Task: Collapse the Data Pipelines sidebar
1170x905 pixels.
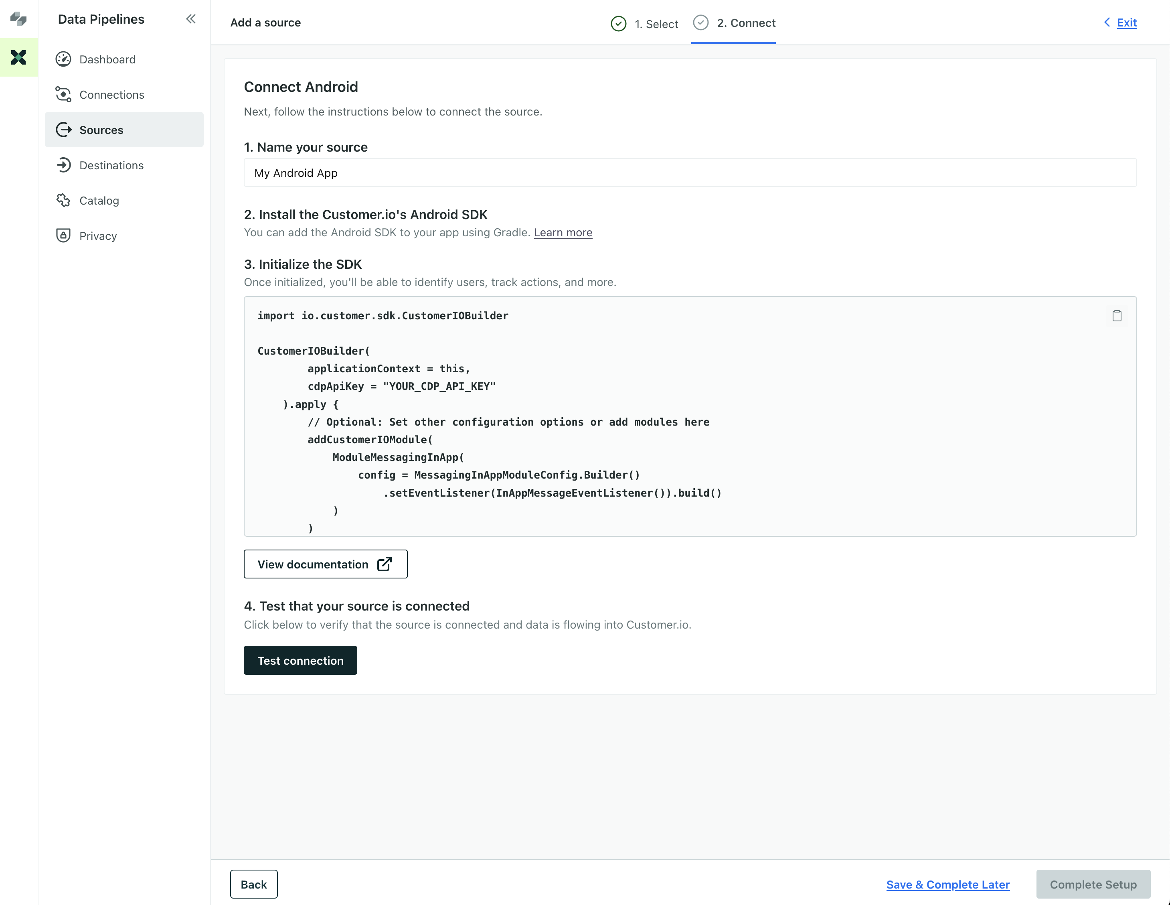Action: click(191, 19)
